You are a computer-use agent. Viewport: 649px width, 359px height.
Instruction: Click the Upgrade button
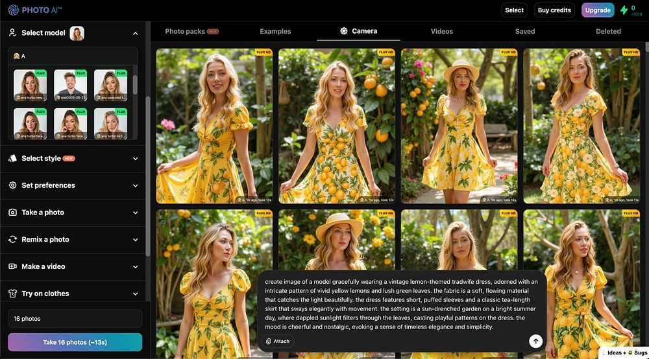598,10
